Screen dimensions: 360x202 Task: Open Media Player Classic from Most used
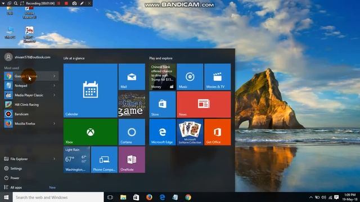(x=31, y=95)
